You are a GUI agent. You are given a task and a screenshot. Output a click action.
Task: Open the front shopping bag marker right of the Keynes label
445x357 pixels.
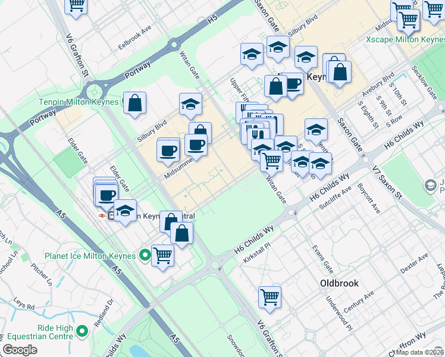tap(340, 73)
